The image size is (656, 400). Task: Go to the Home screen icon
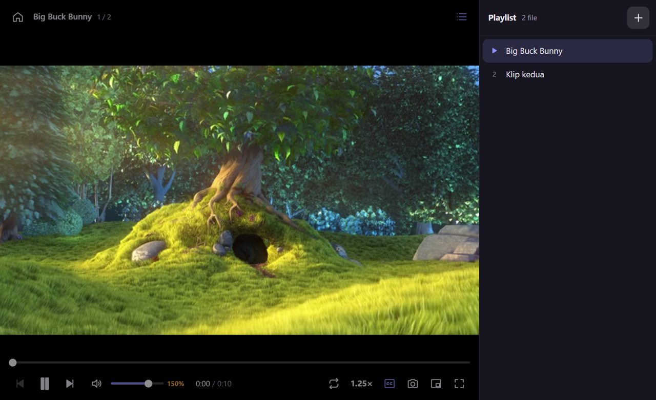pos(18,17)
